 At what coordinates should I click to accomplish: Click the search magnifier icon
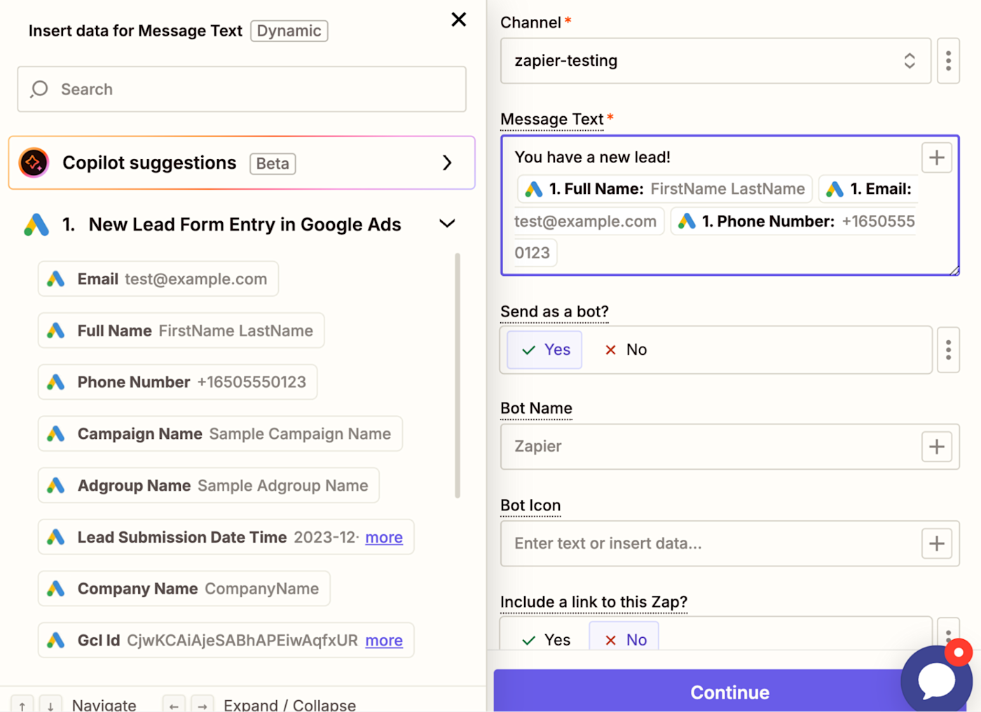(39, 89)
